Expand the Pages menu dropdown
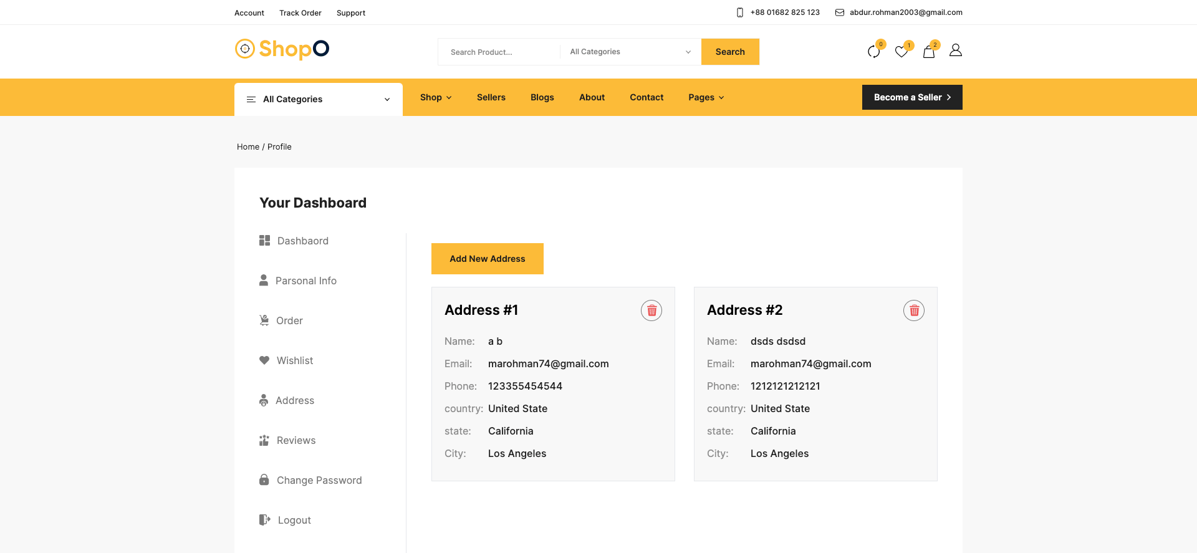This screenshot has width=1197, height=553. coord(706,97)
